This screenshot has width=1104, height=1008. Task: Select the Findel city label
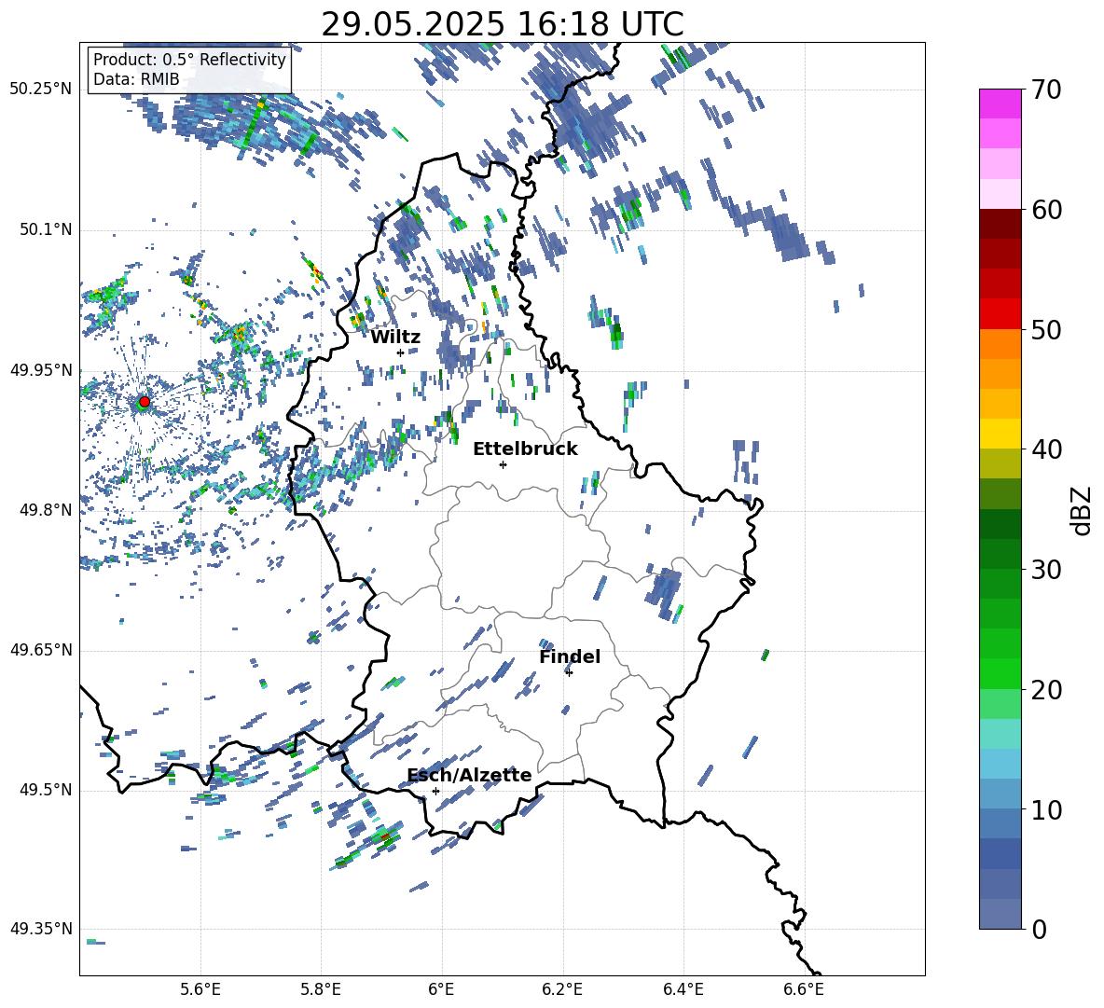tap(570, 656)
